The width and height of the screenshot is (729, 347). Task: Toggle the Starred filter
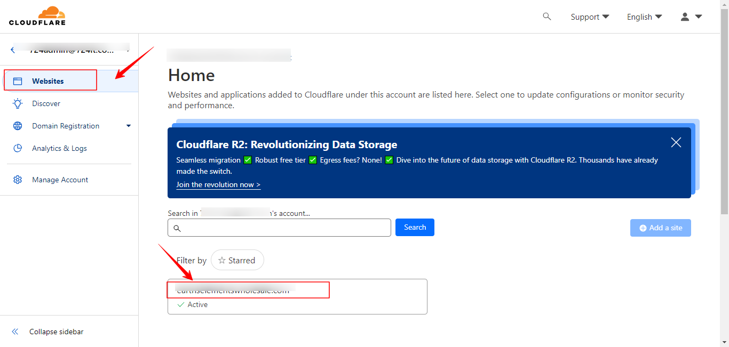(x=237, y=260)
